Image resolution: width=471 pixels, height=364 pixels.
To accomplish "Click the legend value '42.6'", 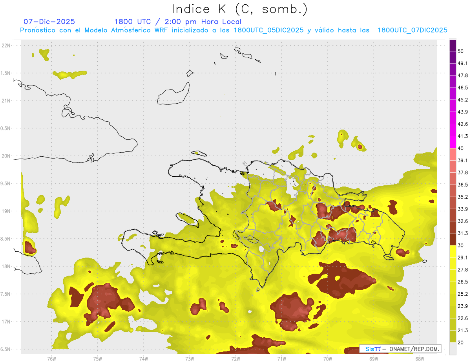I will 463,124.
